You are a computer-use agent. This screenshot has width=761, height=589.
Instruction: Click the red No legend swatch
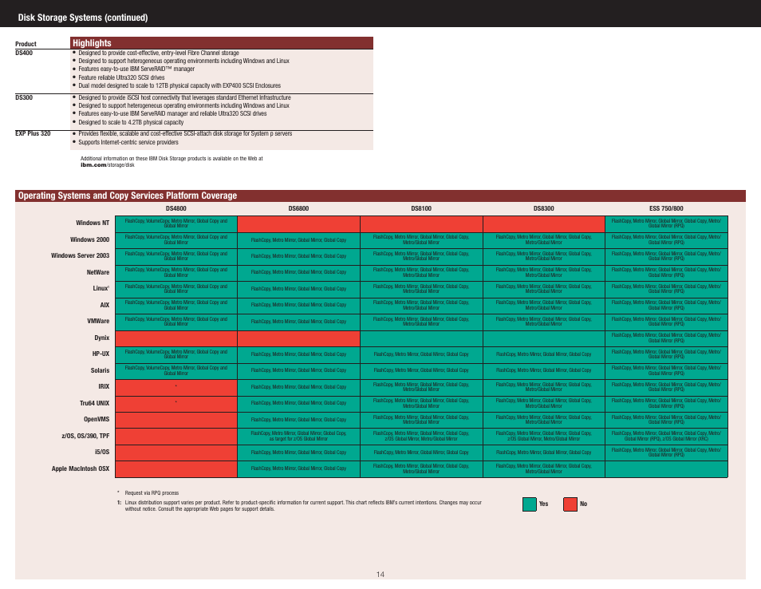(570, 504)
